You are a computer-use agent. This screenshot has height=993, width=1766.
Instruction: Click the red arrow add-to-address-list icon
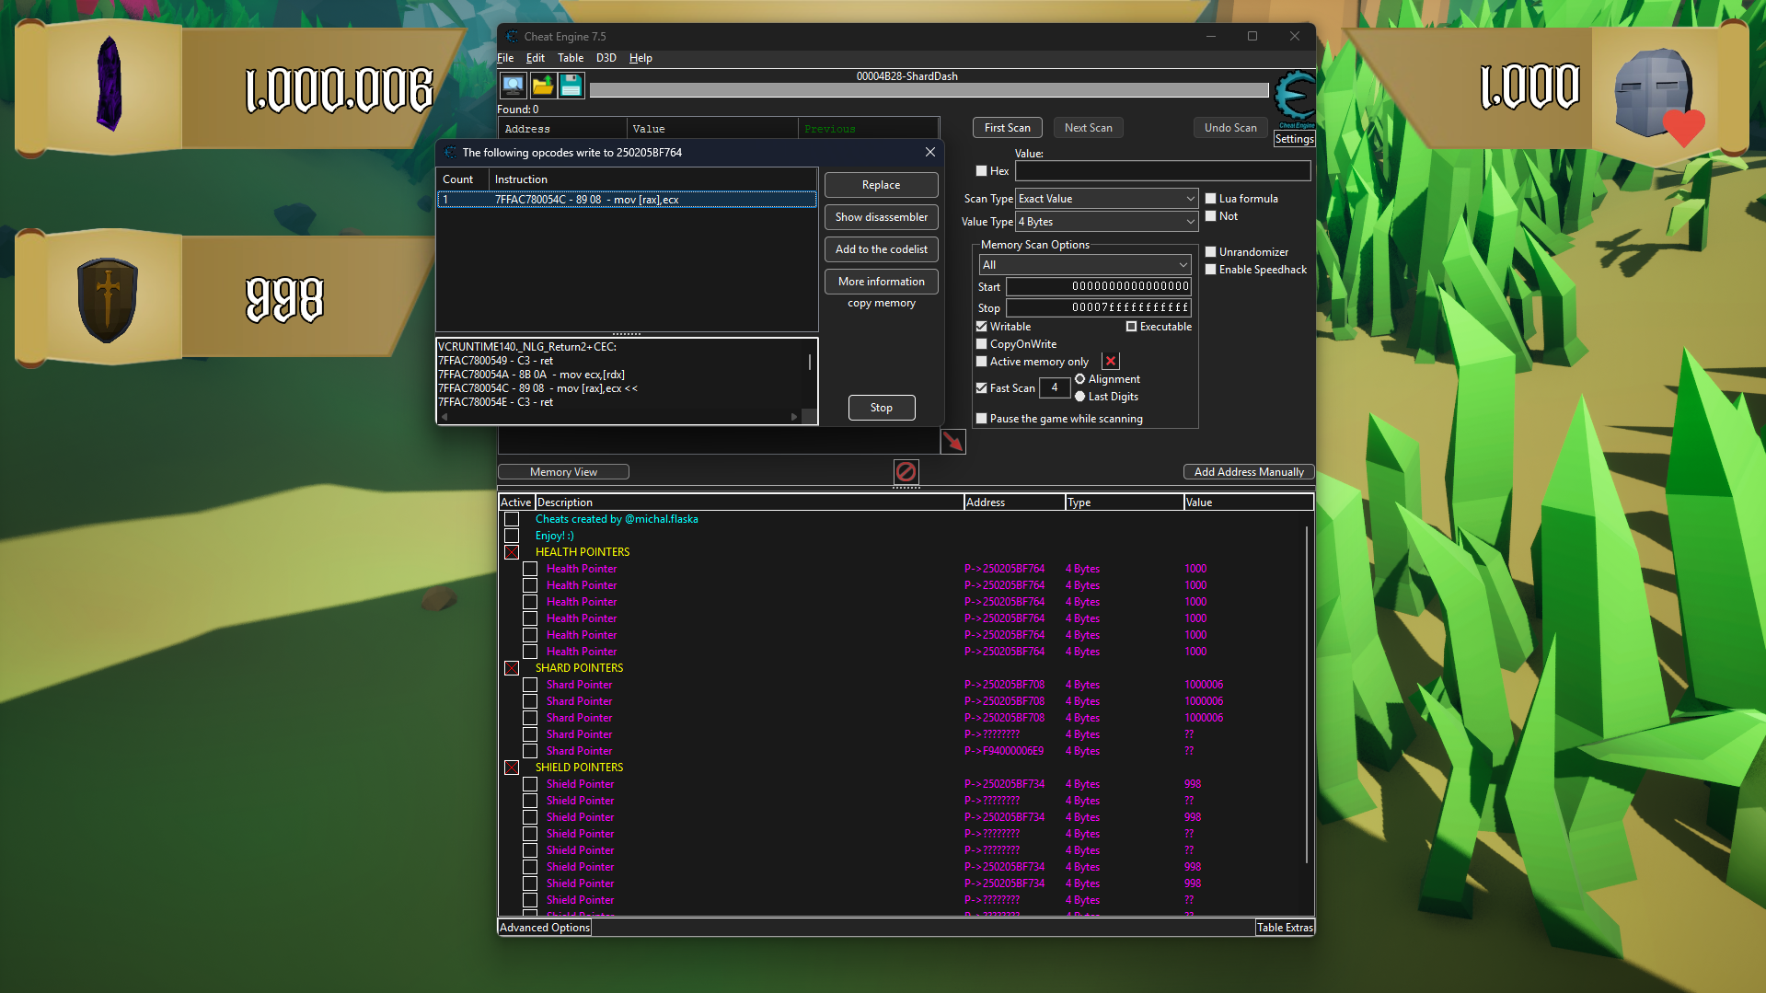point(953,442)
